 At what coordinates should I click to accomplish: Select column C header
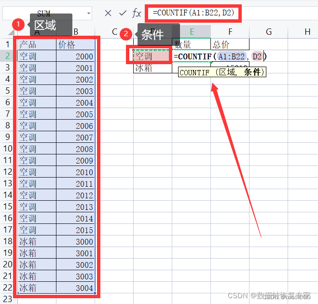(x=114, y=32)
